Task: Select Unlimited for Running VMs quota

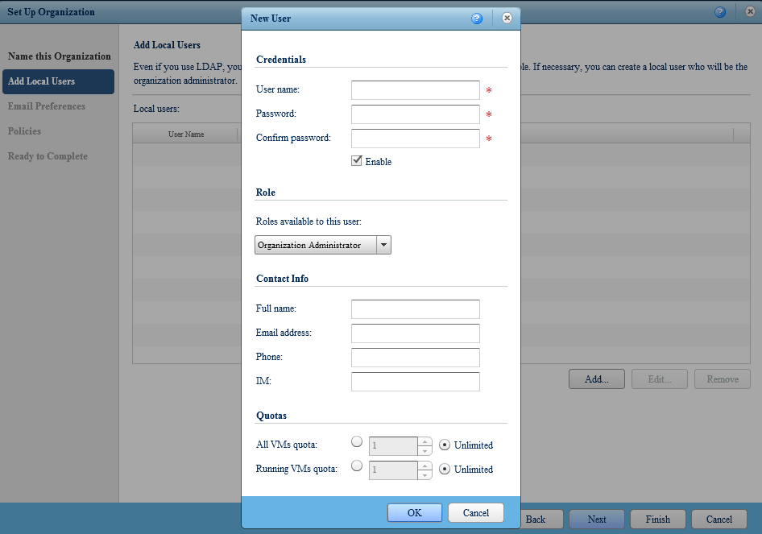Action: (444, 469)
